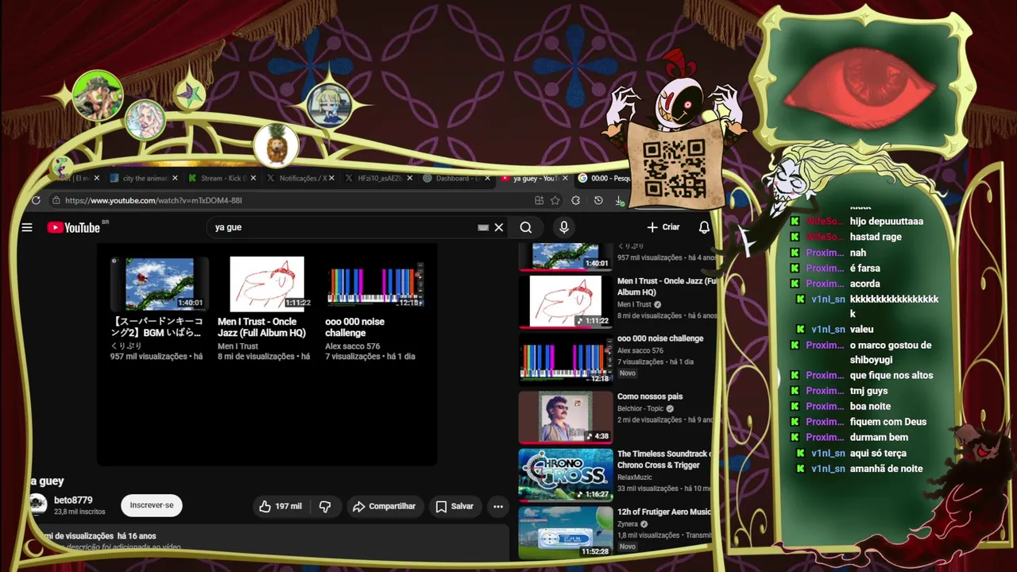Open the three-dot more actions menu
The width and height of the screenshot is (1017, 572).
[498, 506]
